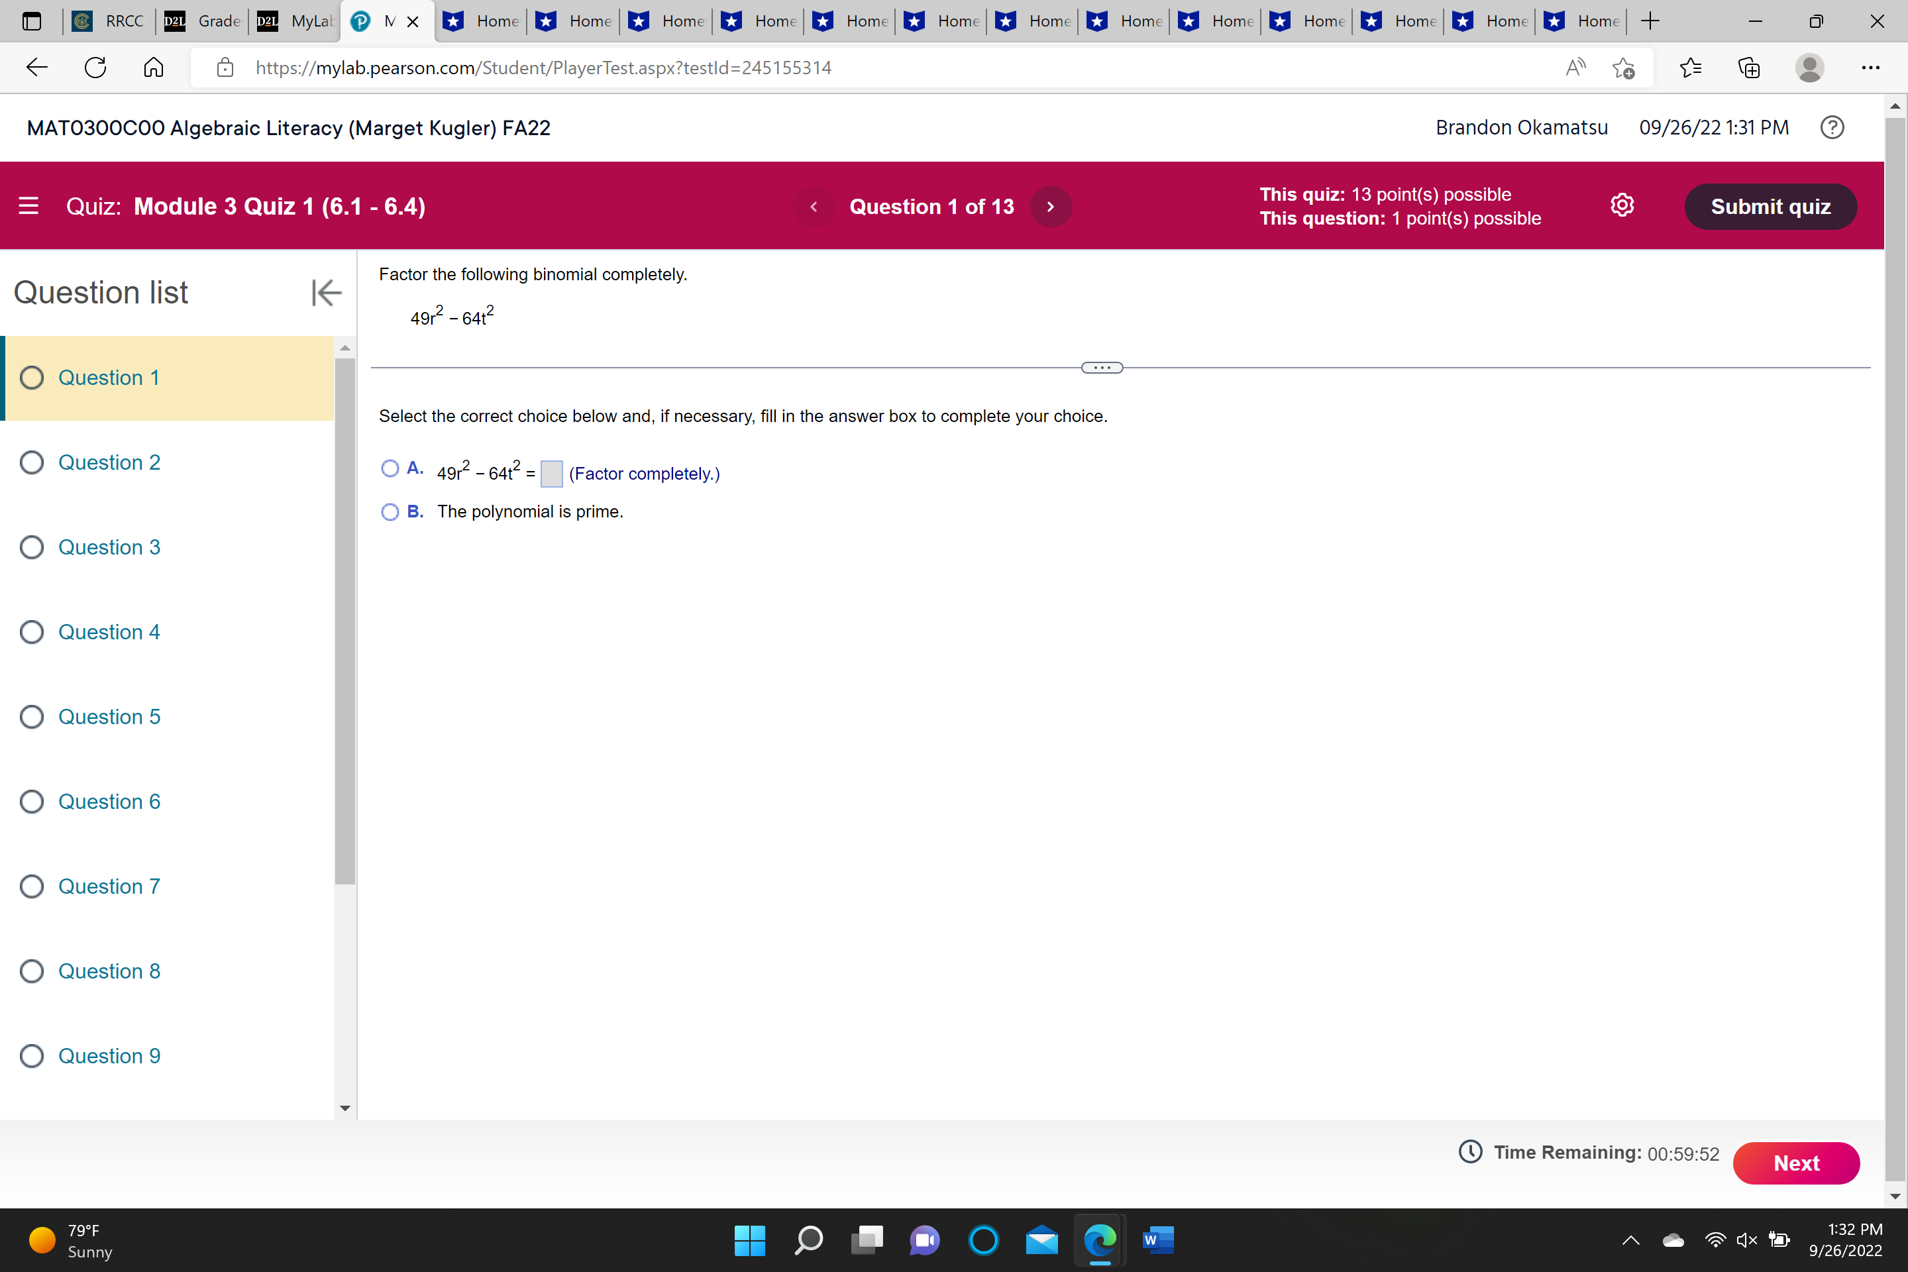This screenshot has width=1908, height=1272.
Task: Click the browser refresh icon
Action: pyautogui.click(x=95, y=68)
